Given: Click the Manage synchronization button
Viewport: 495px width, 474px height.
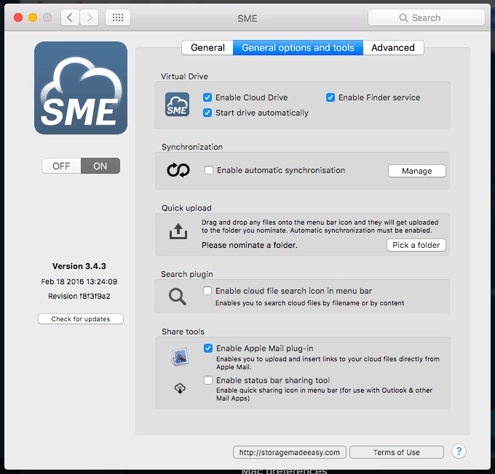Looking at the screenshot, I should (x=416, y=171).
